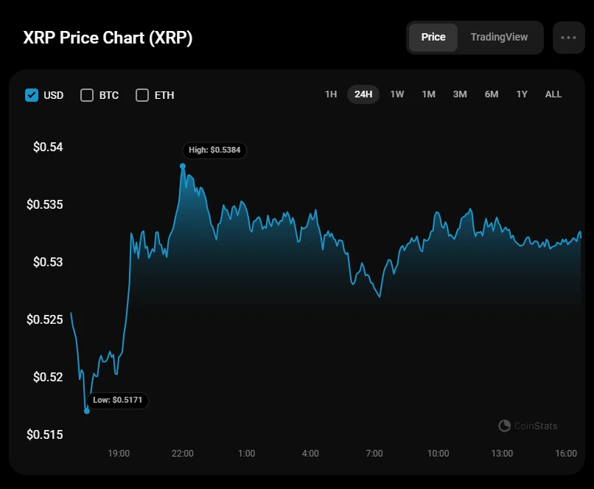Click the XRP Price Chart title
Image resolution: width=594 pixels, height=489 pixels.
pyautogui.click(x=108, y=38)
